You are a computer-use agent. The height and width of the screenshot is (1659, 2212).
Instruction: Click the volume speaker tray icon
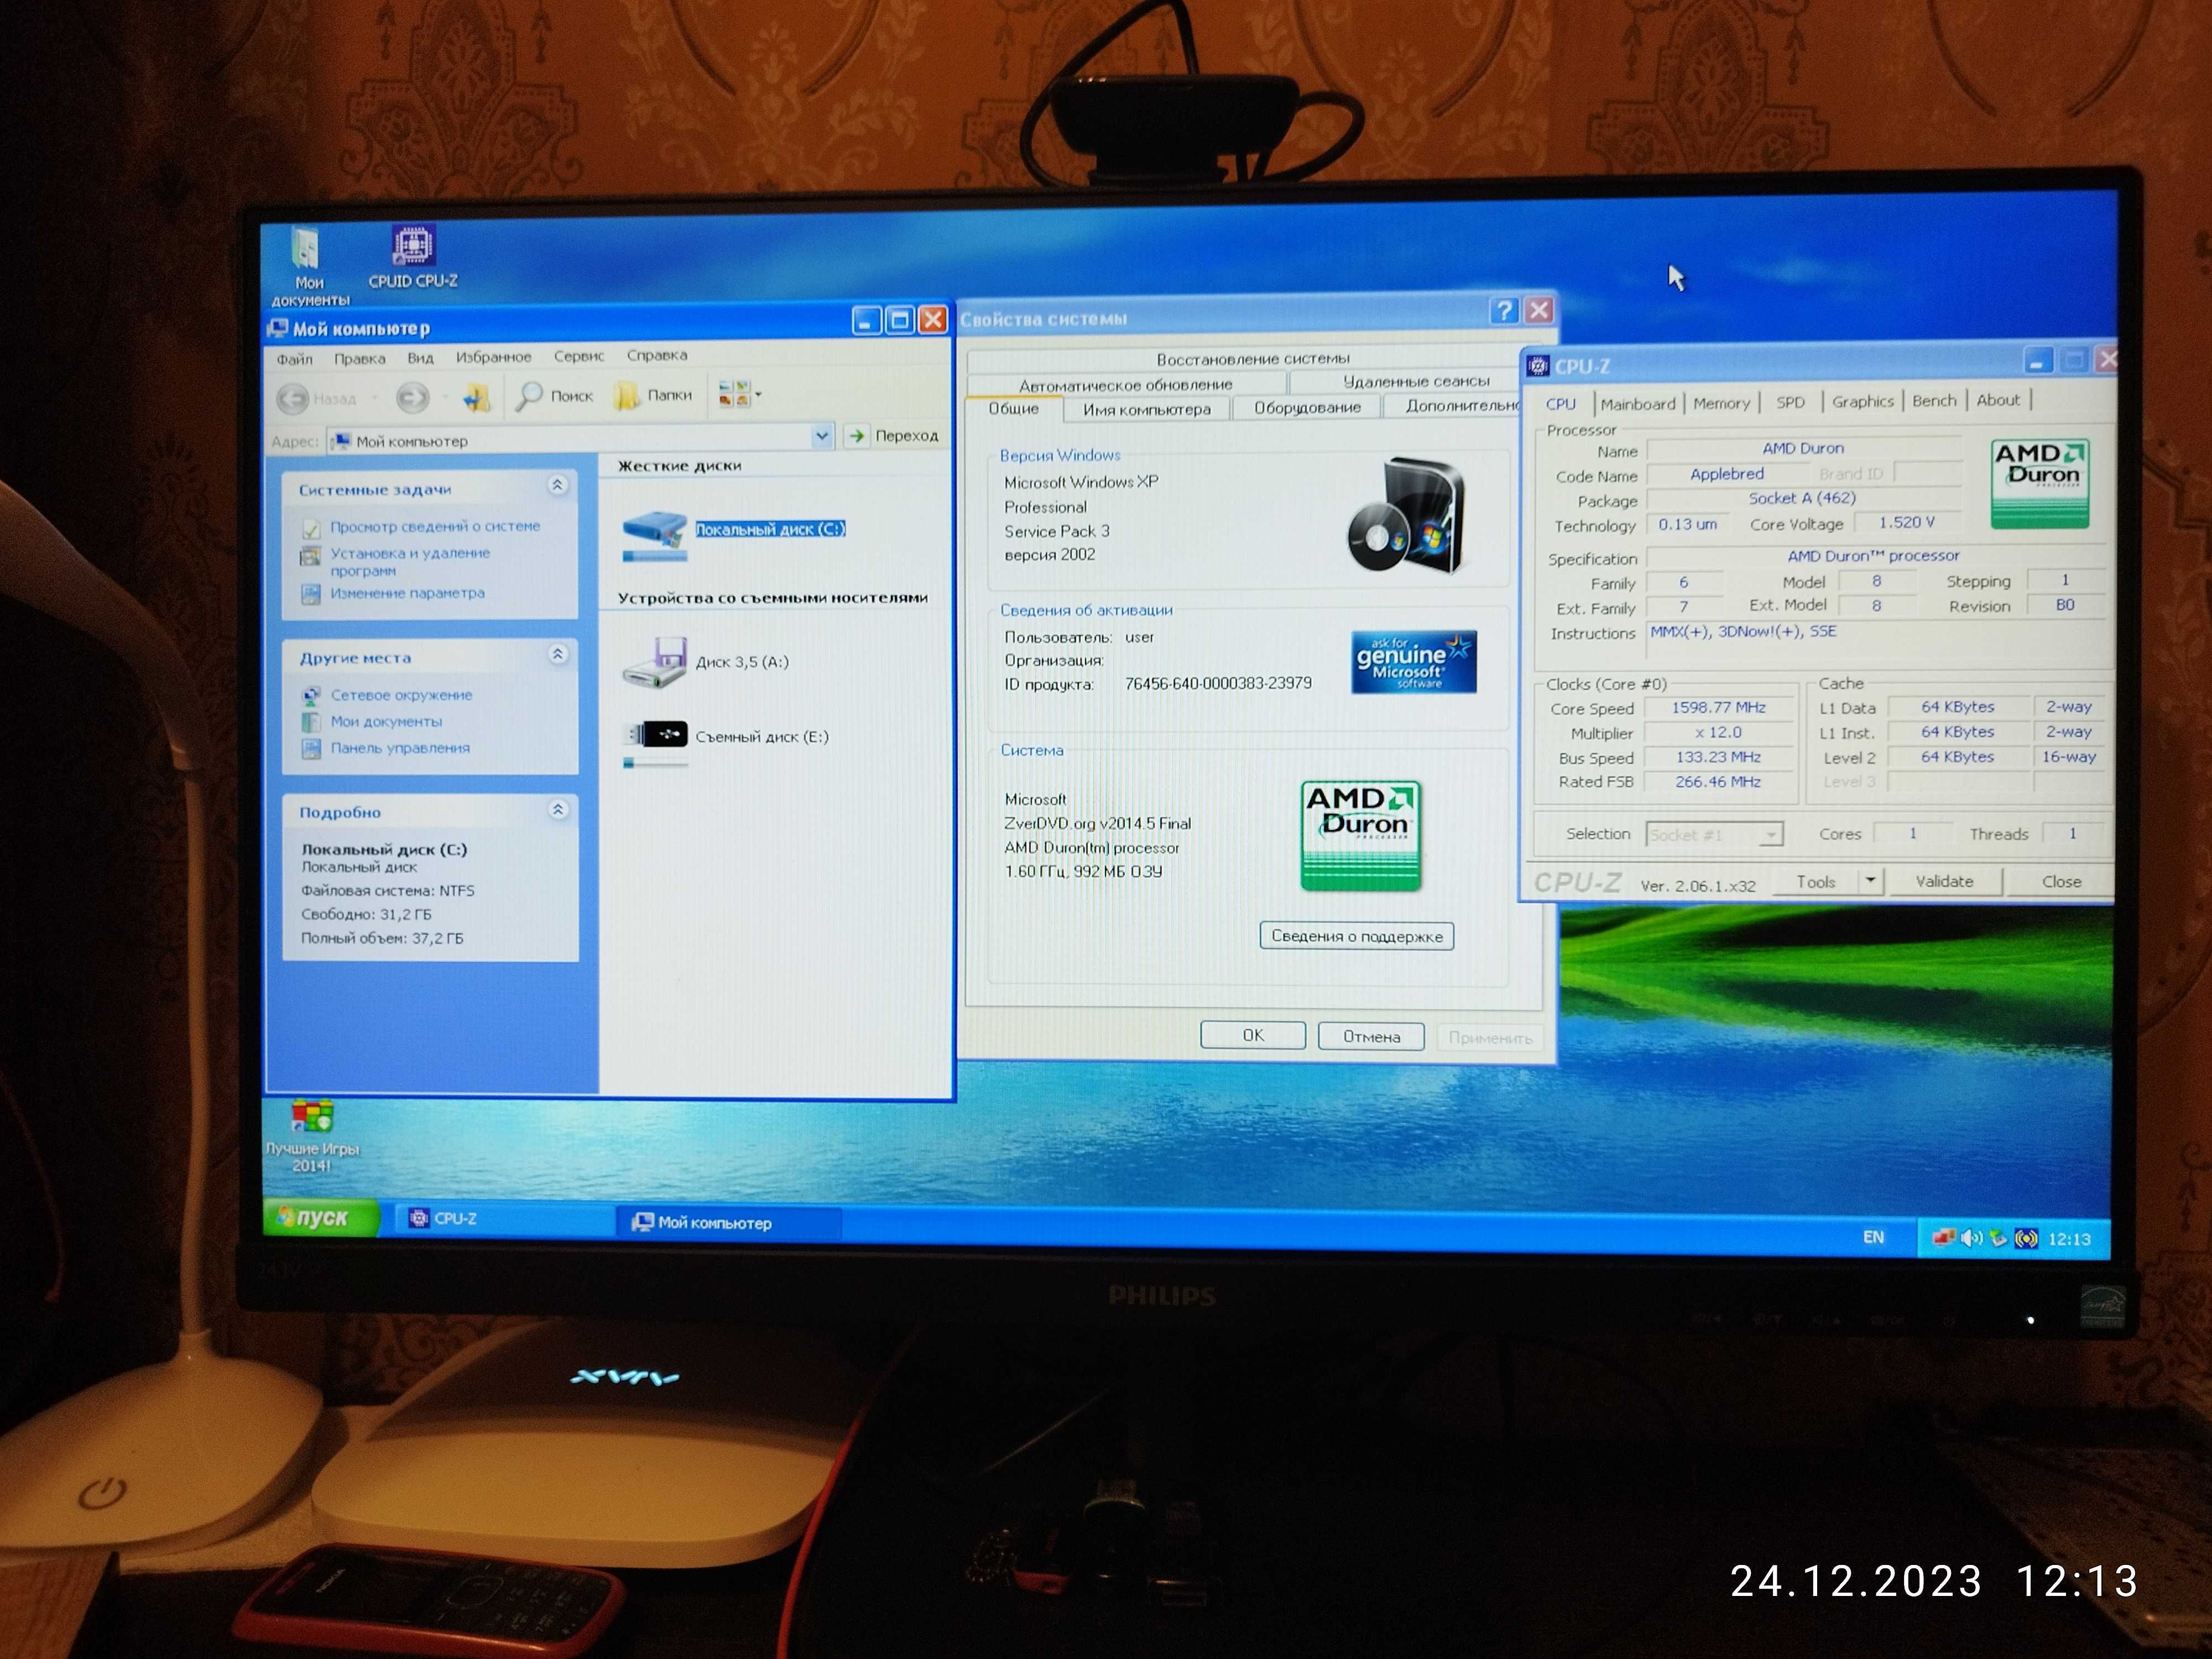pos(1971,1238)
